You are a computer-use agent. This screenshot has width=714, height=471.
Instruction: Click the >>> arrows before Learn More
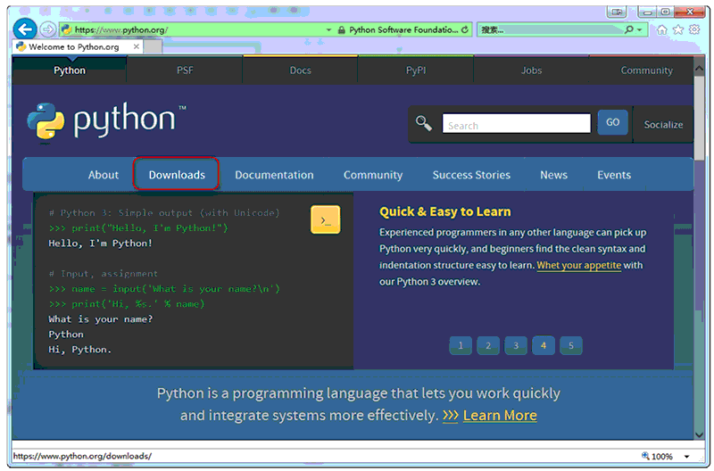(451, 415)
